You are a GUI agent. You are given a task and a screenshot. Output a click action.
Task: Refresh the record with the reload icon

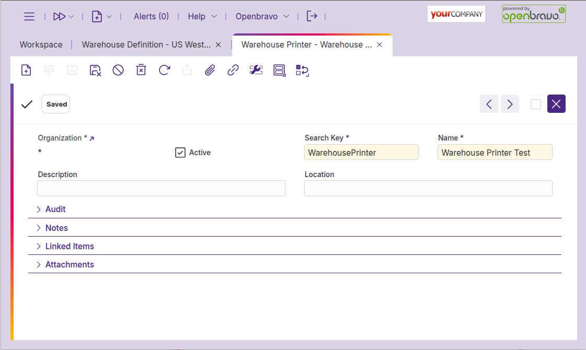[x=164, y=69]
